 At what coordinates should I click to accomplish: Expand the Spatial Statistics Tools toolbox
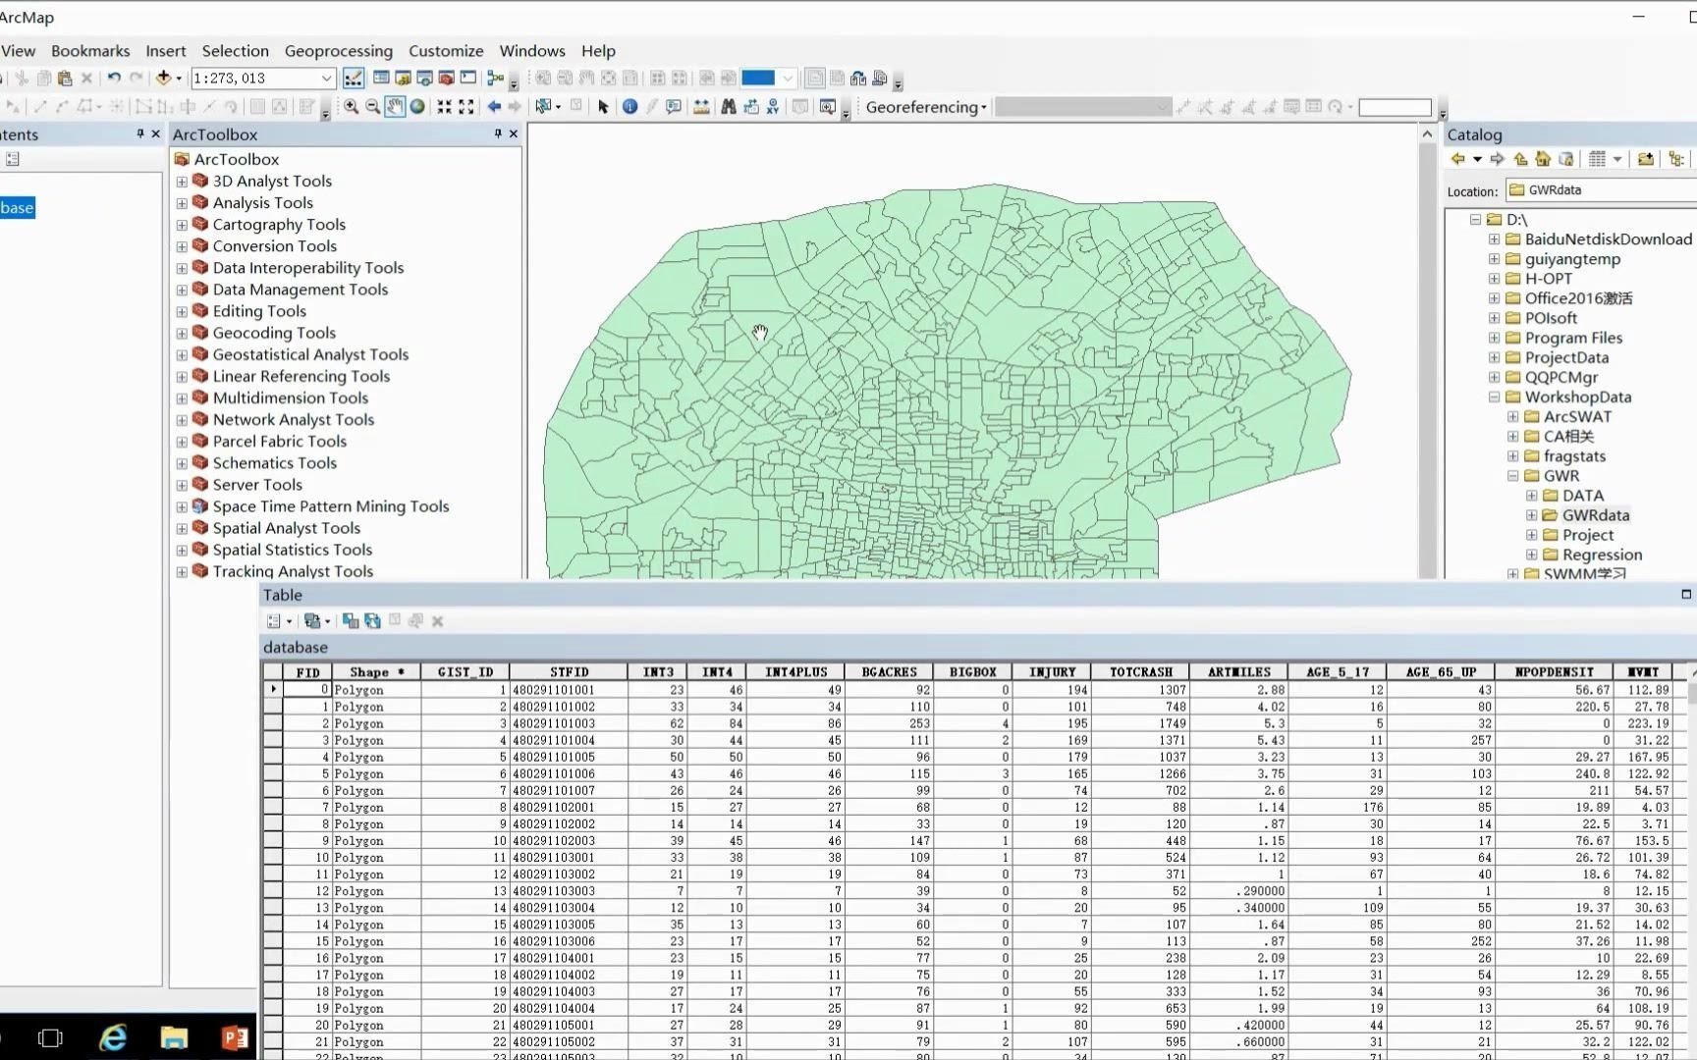pos(182,551)
